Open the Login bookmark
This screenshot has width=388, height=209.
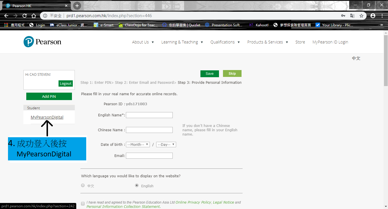click(x=37, y=25)
